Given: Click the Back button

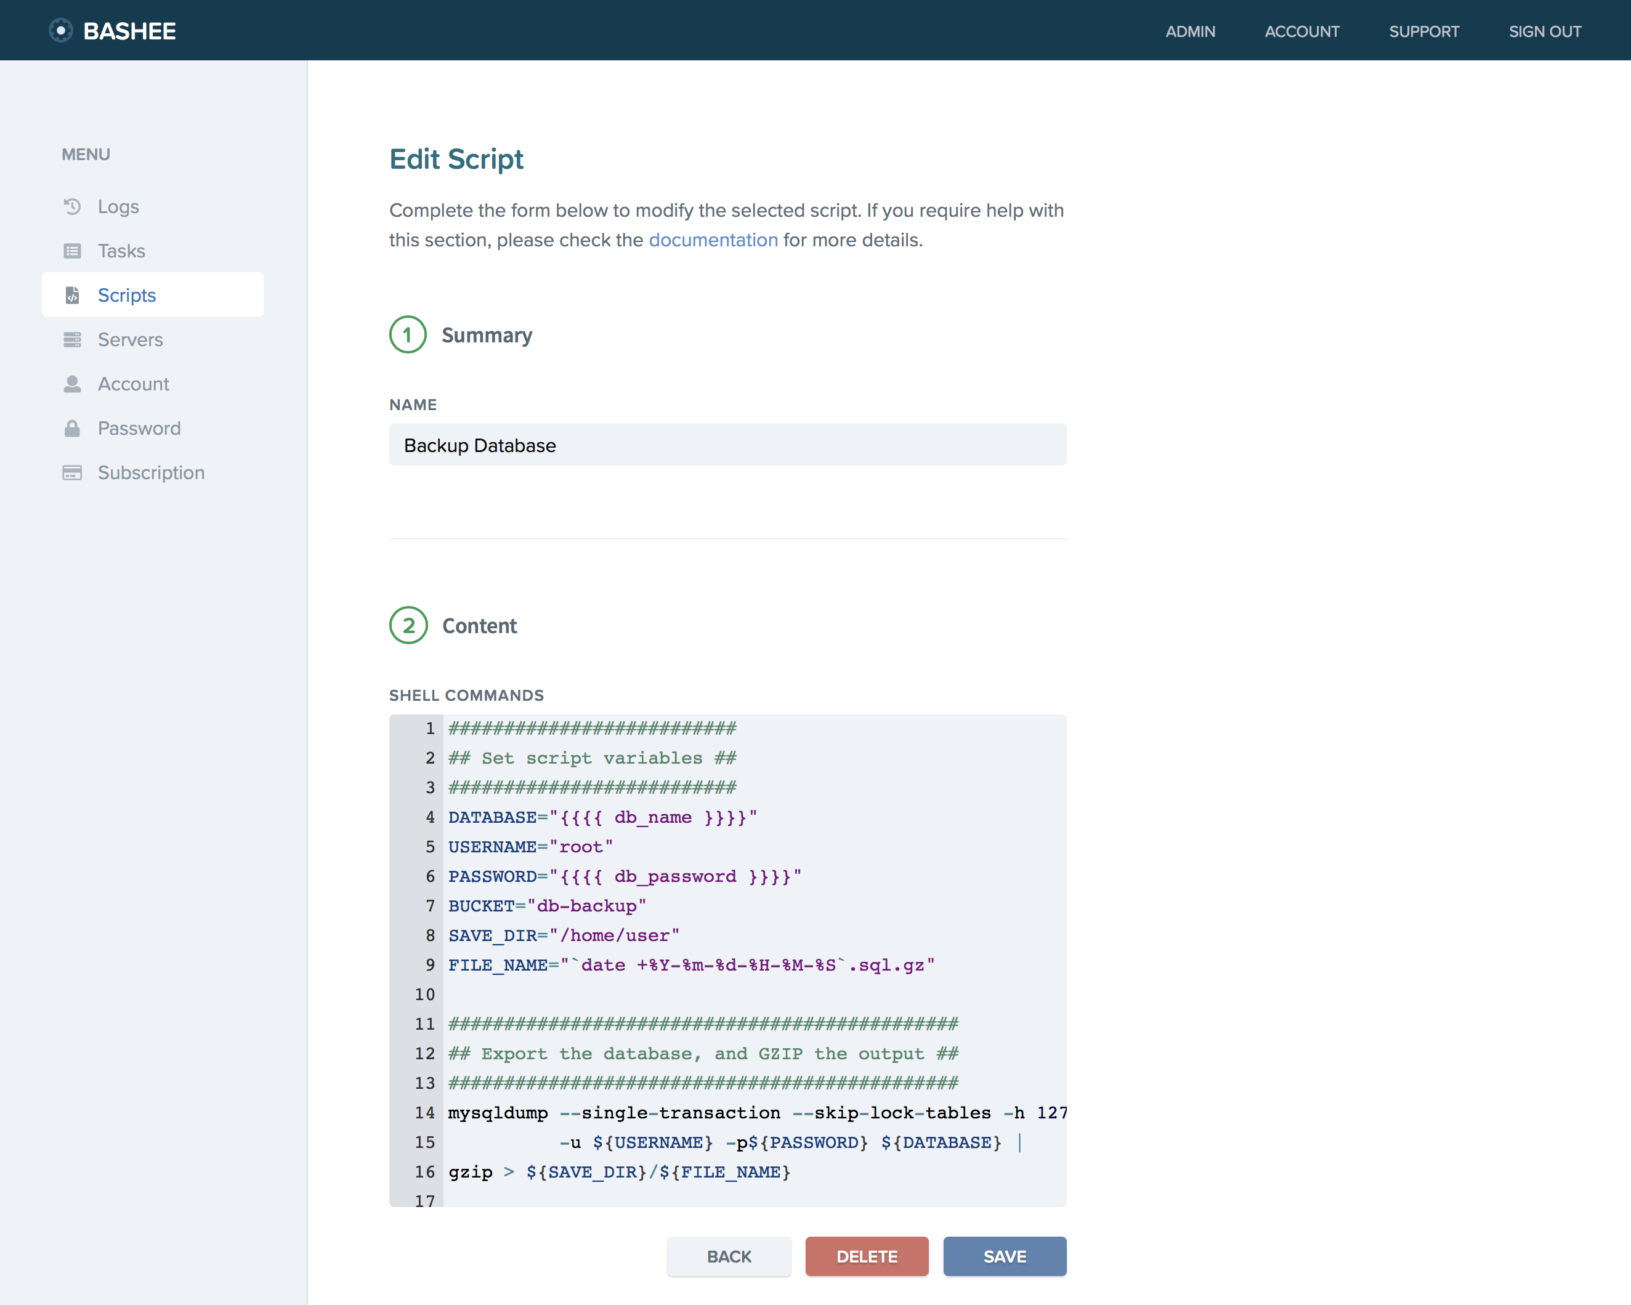Looking at the screenshot, I should 729,1256.
